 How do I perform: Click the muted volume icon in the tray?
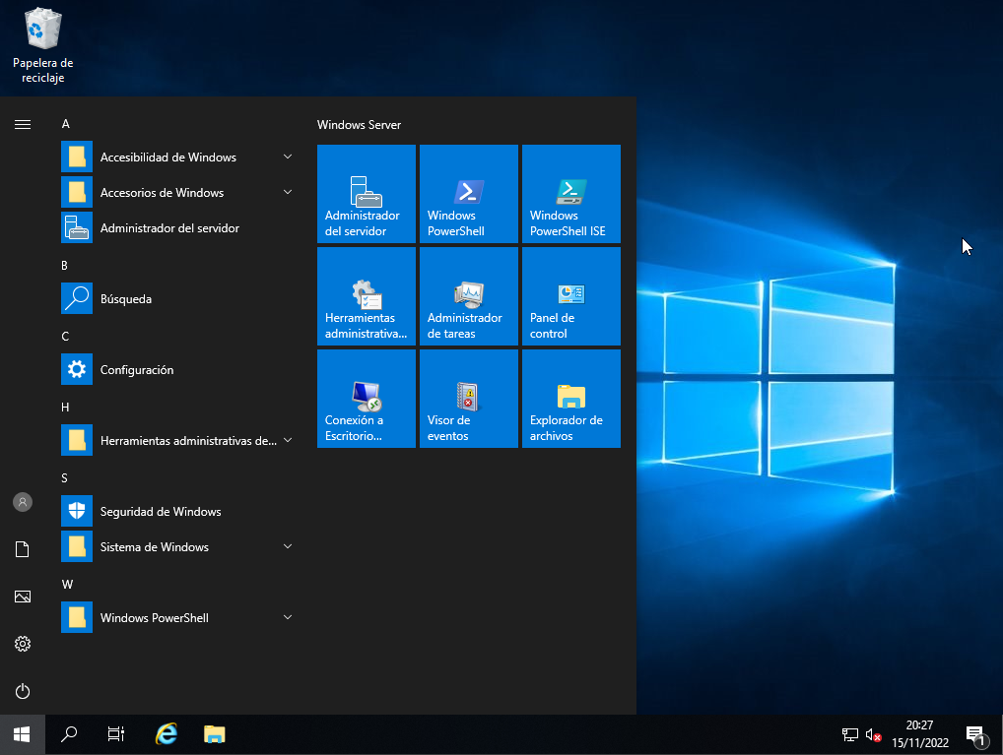(x=873, y=734)
